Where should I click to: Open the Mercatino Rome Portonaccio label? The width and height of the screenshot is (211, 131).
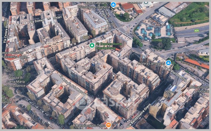pyautogui.click(x=200, y=89)
